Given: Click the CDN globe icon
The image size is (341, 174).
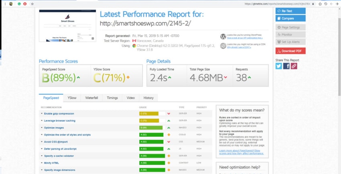Looking at the screenshot, I should coord(223,46).
